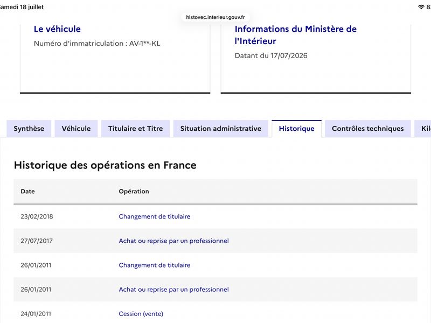Switch to the Véhicule tab
The image size is (431, 323).
pyautogui.click(x=76, y=129)
